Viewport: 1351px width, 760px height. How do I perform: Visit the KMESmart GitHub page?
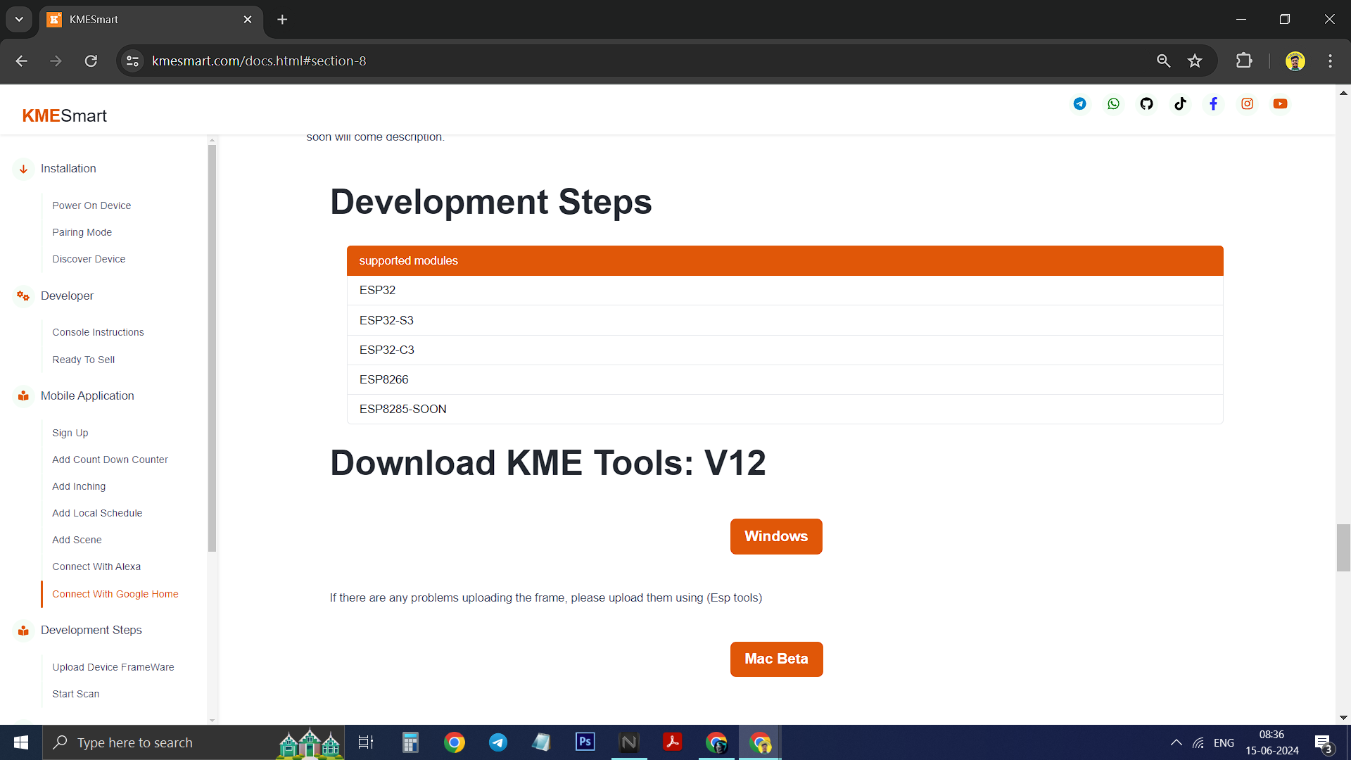[x=1146, y=103]
